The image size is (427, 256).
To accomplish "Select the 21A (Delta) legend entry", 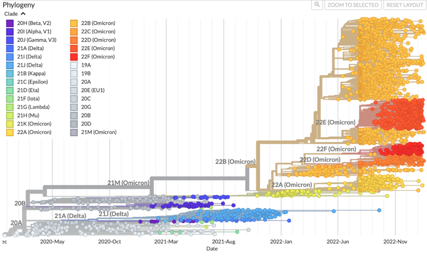I will 30,48.
